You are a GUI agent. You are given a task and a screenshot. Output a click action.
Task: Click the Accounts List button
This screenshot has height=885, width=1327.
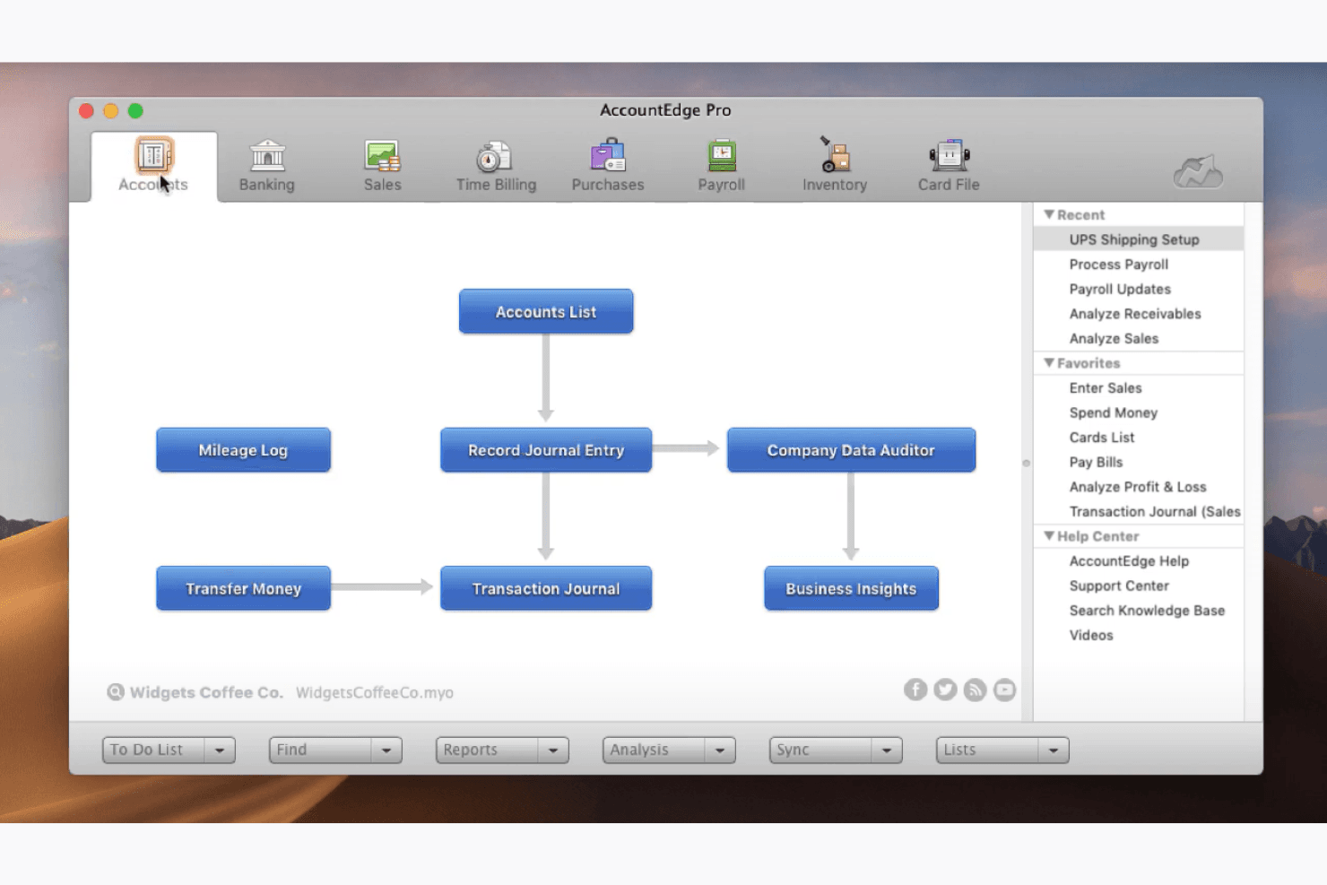[546, 311]
